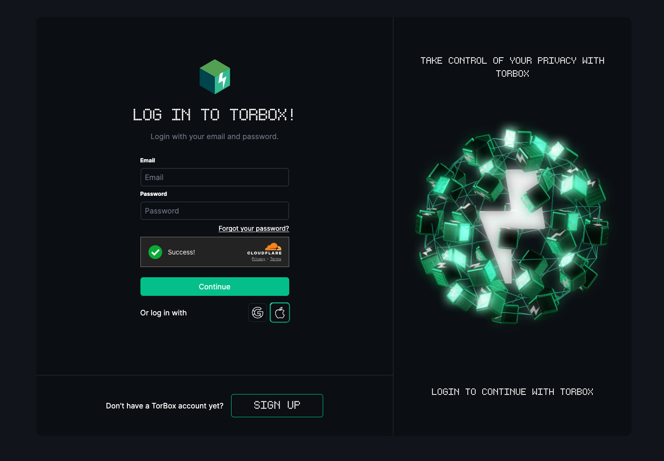Open the Cloudflare Terms link

point(276,259)
